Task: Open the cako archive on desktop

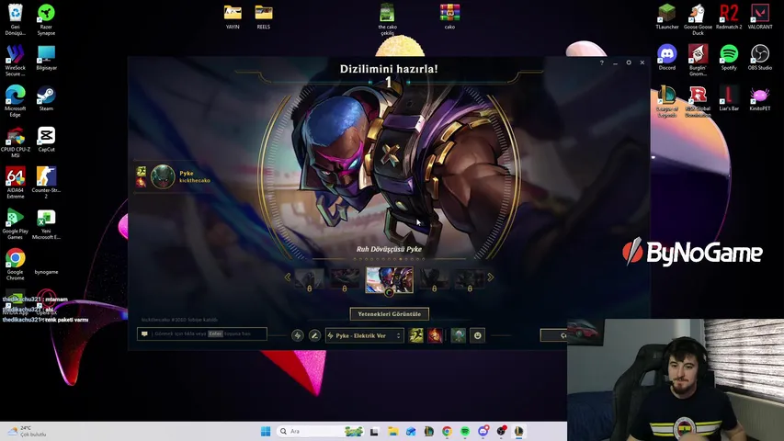Action: click(449, 17)
